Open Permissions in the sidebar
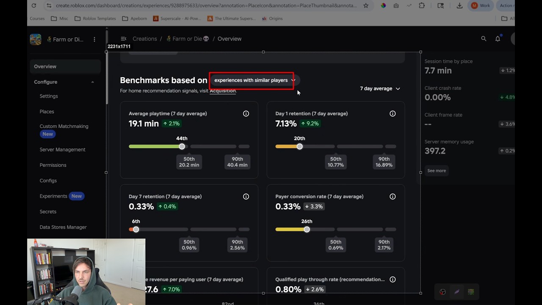 [x=53, y=165]
